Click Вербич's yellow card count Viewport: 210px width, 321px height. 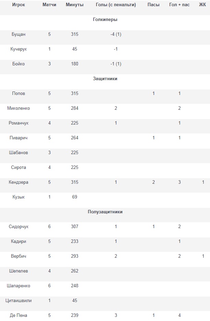pyautogui.click(x=203, y=256)
